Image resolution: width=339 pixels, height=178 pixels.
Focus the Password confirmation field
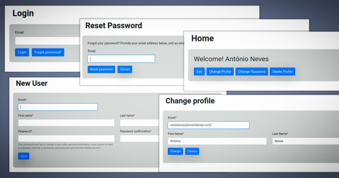139,138
